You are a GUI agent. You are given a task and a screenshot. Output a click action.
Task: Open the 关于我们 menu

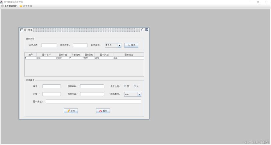point(26,6)
